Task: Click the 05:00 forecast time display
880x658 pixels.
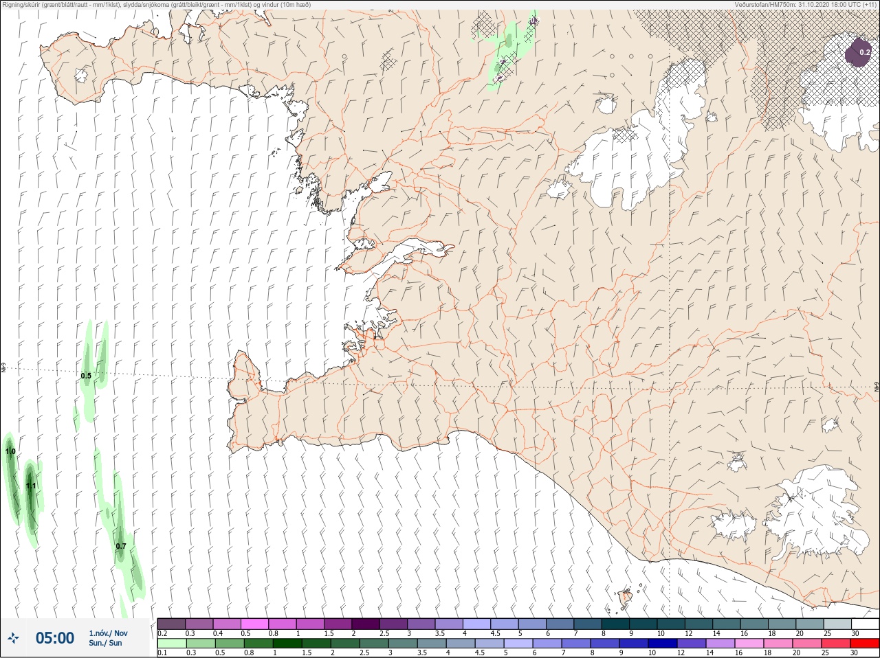Action: click(x=55, y=638)
